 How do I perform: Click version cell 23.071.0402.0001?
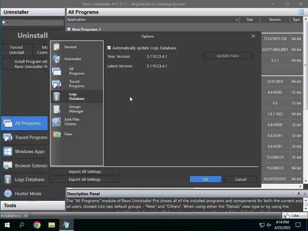point(275,50)
